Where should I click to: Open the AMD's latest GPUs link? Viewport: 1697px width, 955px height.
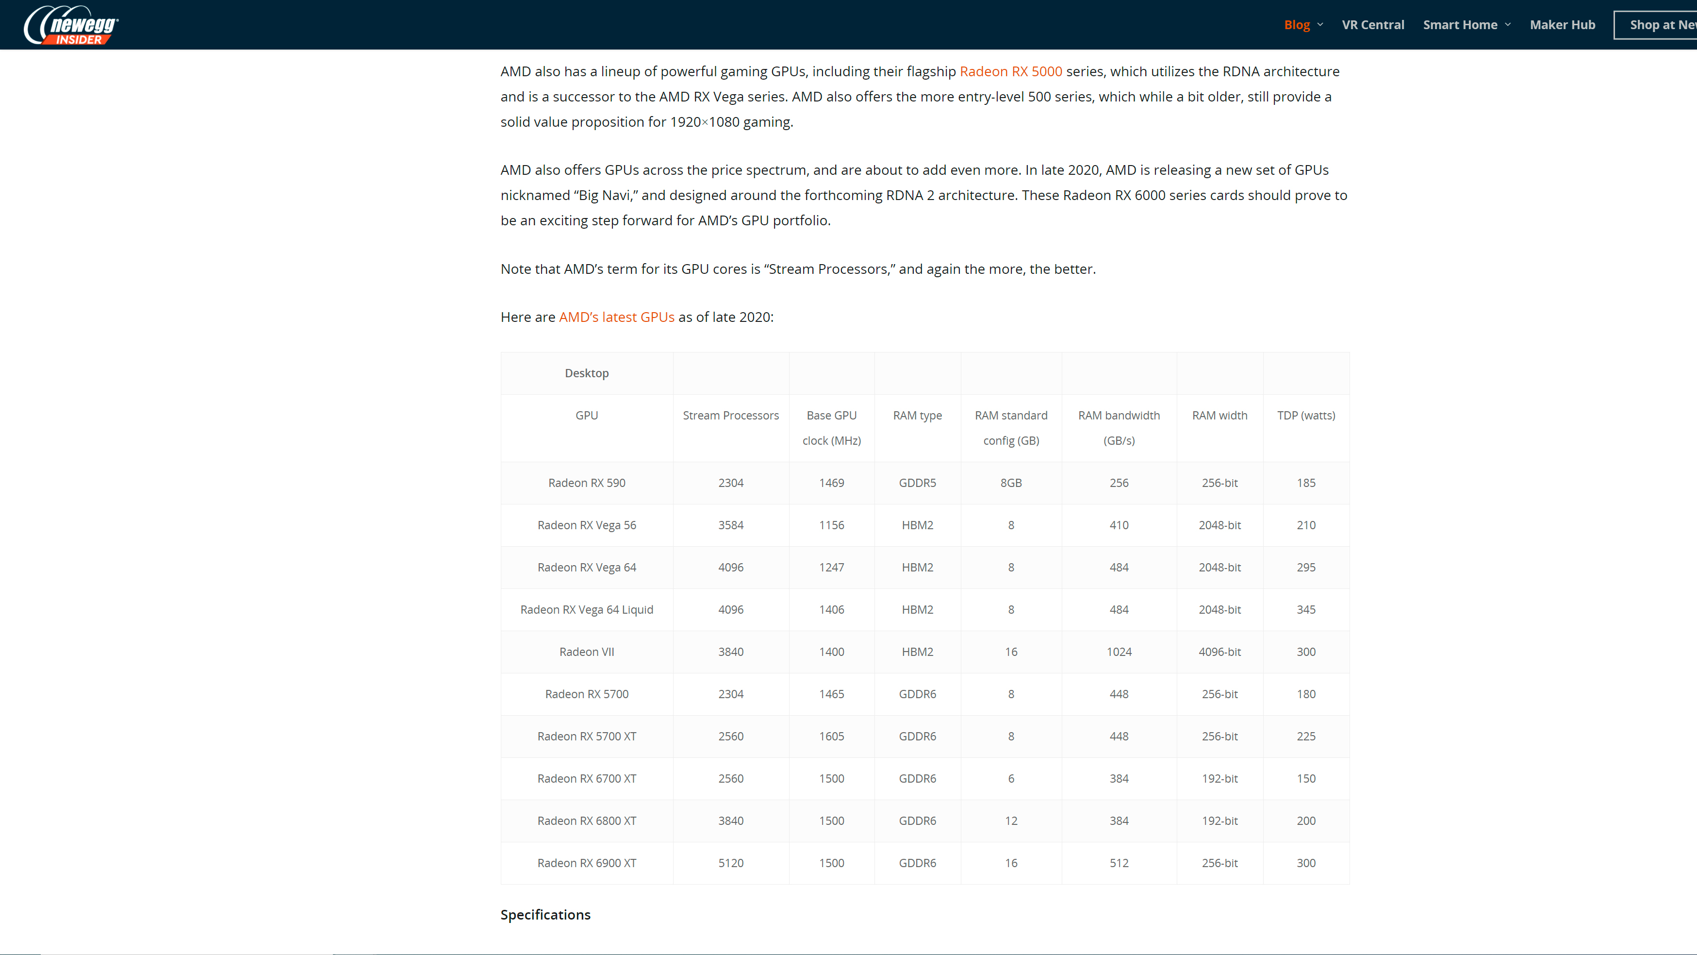617,317
